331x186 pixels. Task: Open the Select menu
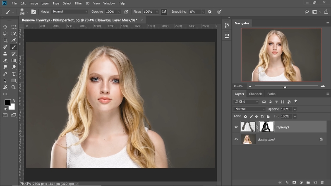click(x=67, y=3)
